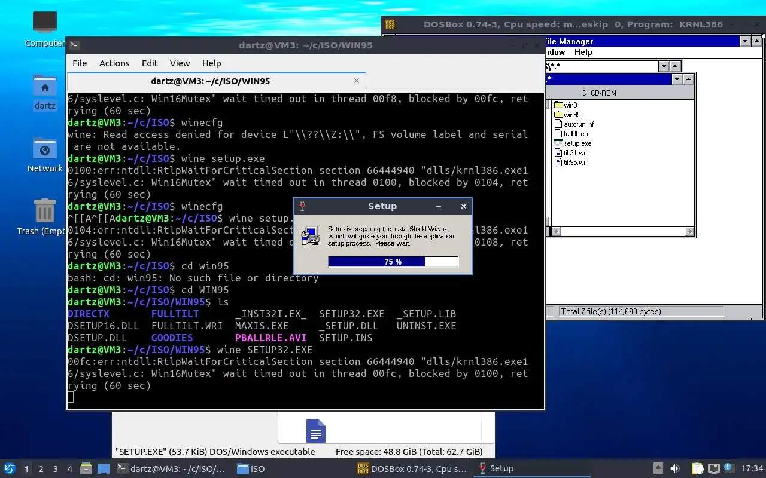This screenshot has height=478, width=766.
Task: Activate the terminal taskbar button
Action: (172, 468)
